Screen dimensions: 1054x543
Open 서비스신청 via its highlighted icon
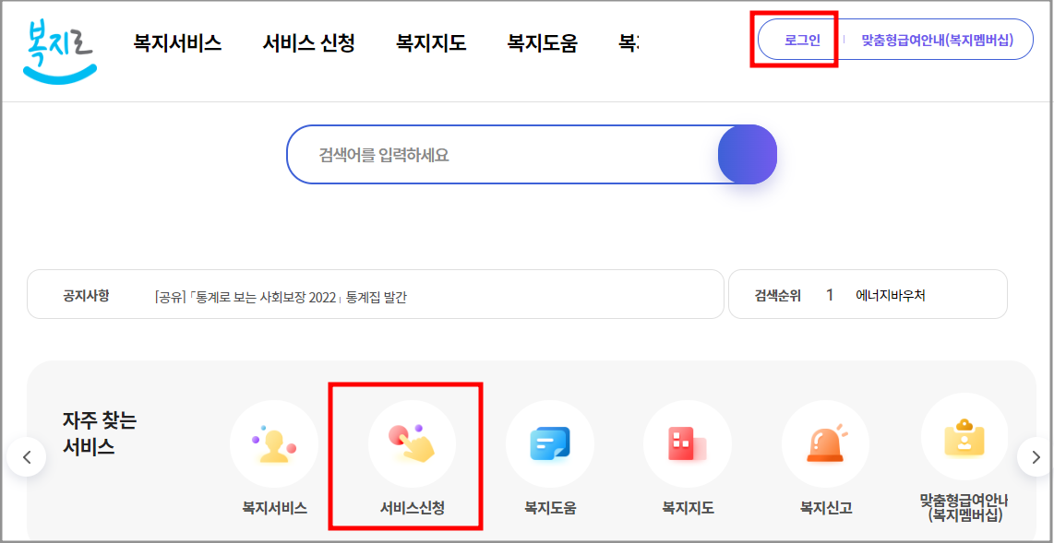coord(412,443)
